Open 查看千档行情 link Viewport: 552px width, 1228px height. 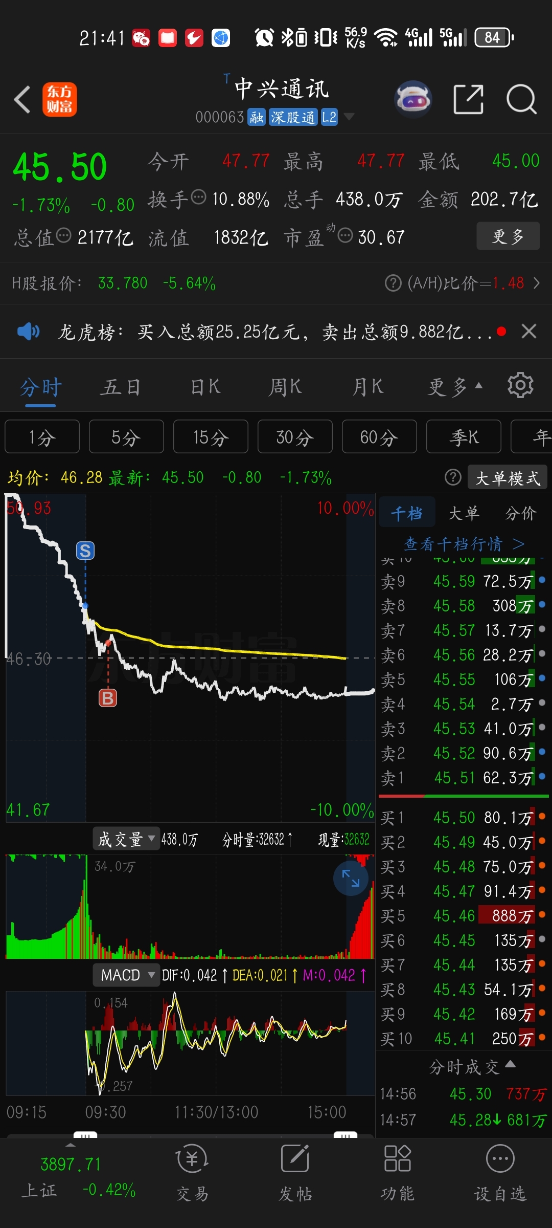(x=464, y=543)
